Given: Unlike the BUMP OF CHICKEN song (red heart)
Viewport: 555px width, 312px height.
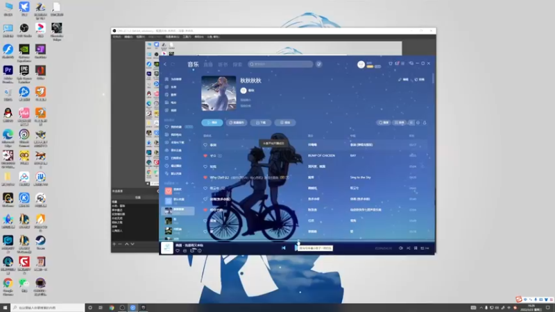Looking at the screenshot, I should coord(205,155).
